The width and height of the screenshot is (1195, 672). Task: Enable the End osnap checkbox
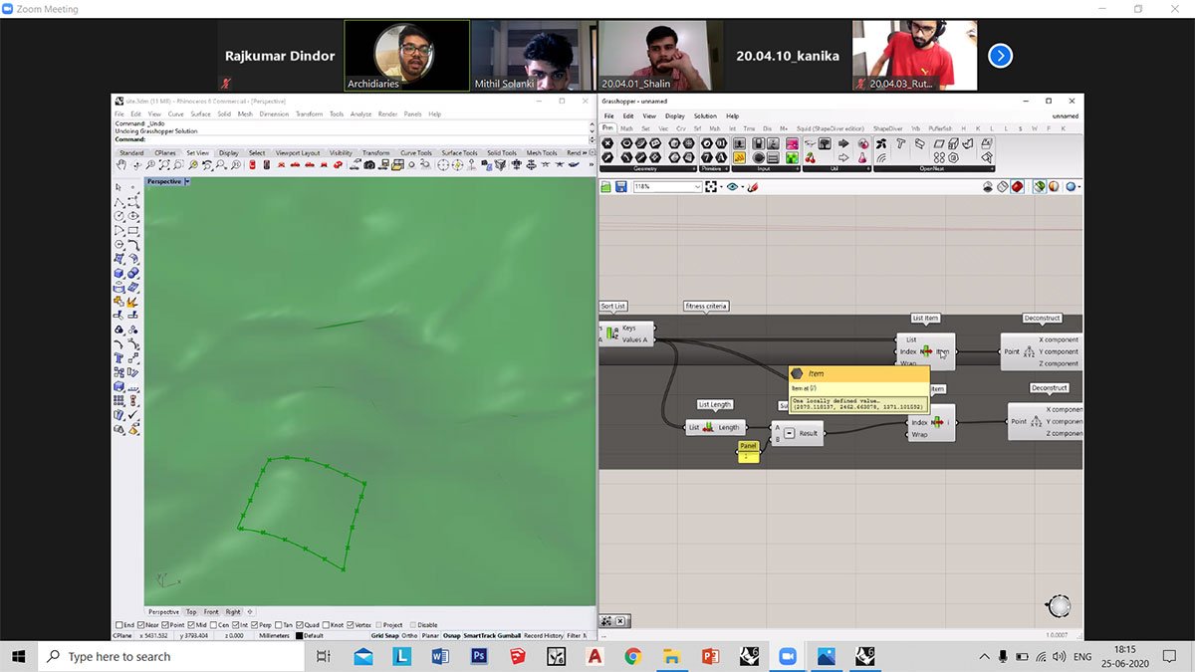click(119, 625)
